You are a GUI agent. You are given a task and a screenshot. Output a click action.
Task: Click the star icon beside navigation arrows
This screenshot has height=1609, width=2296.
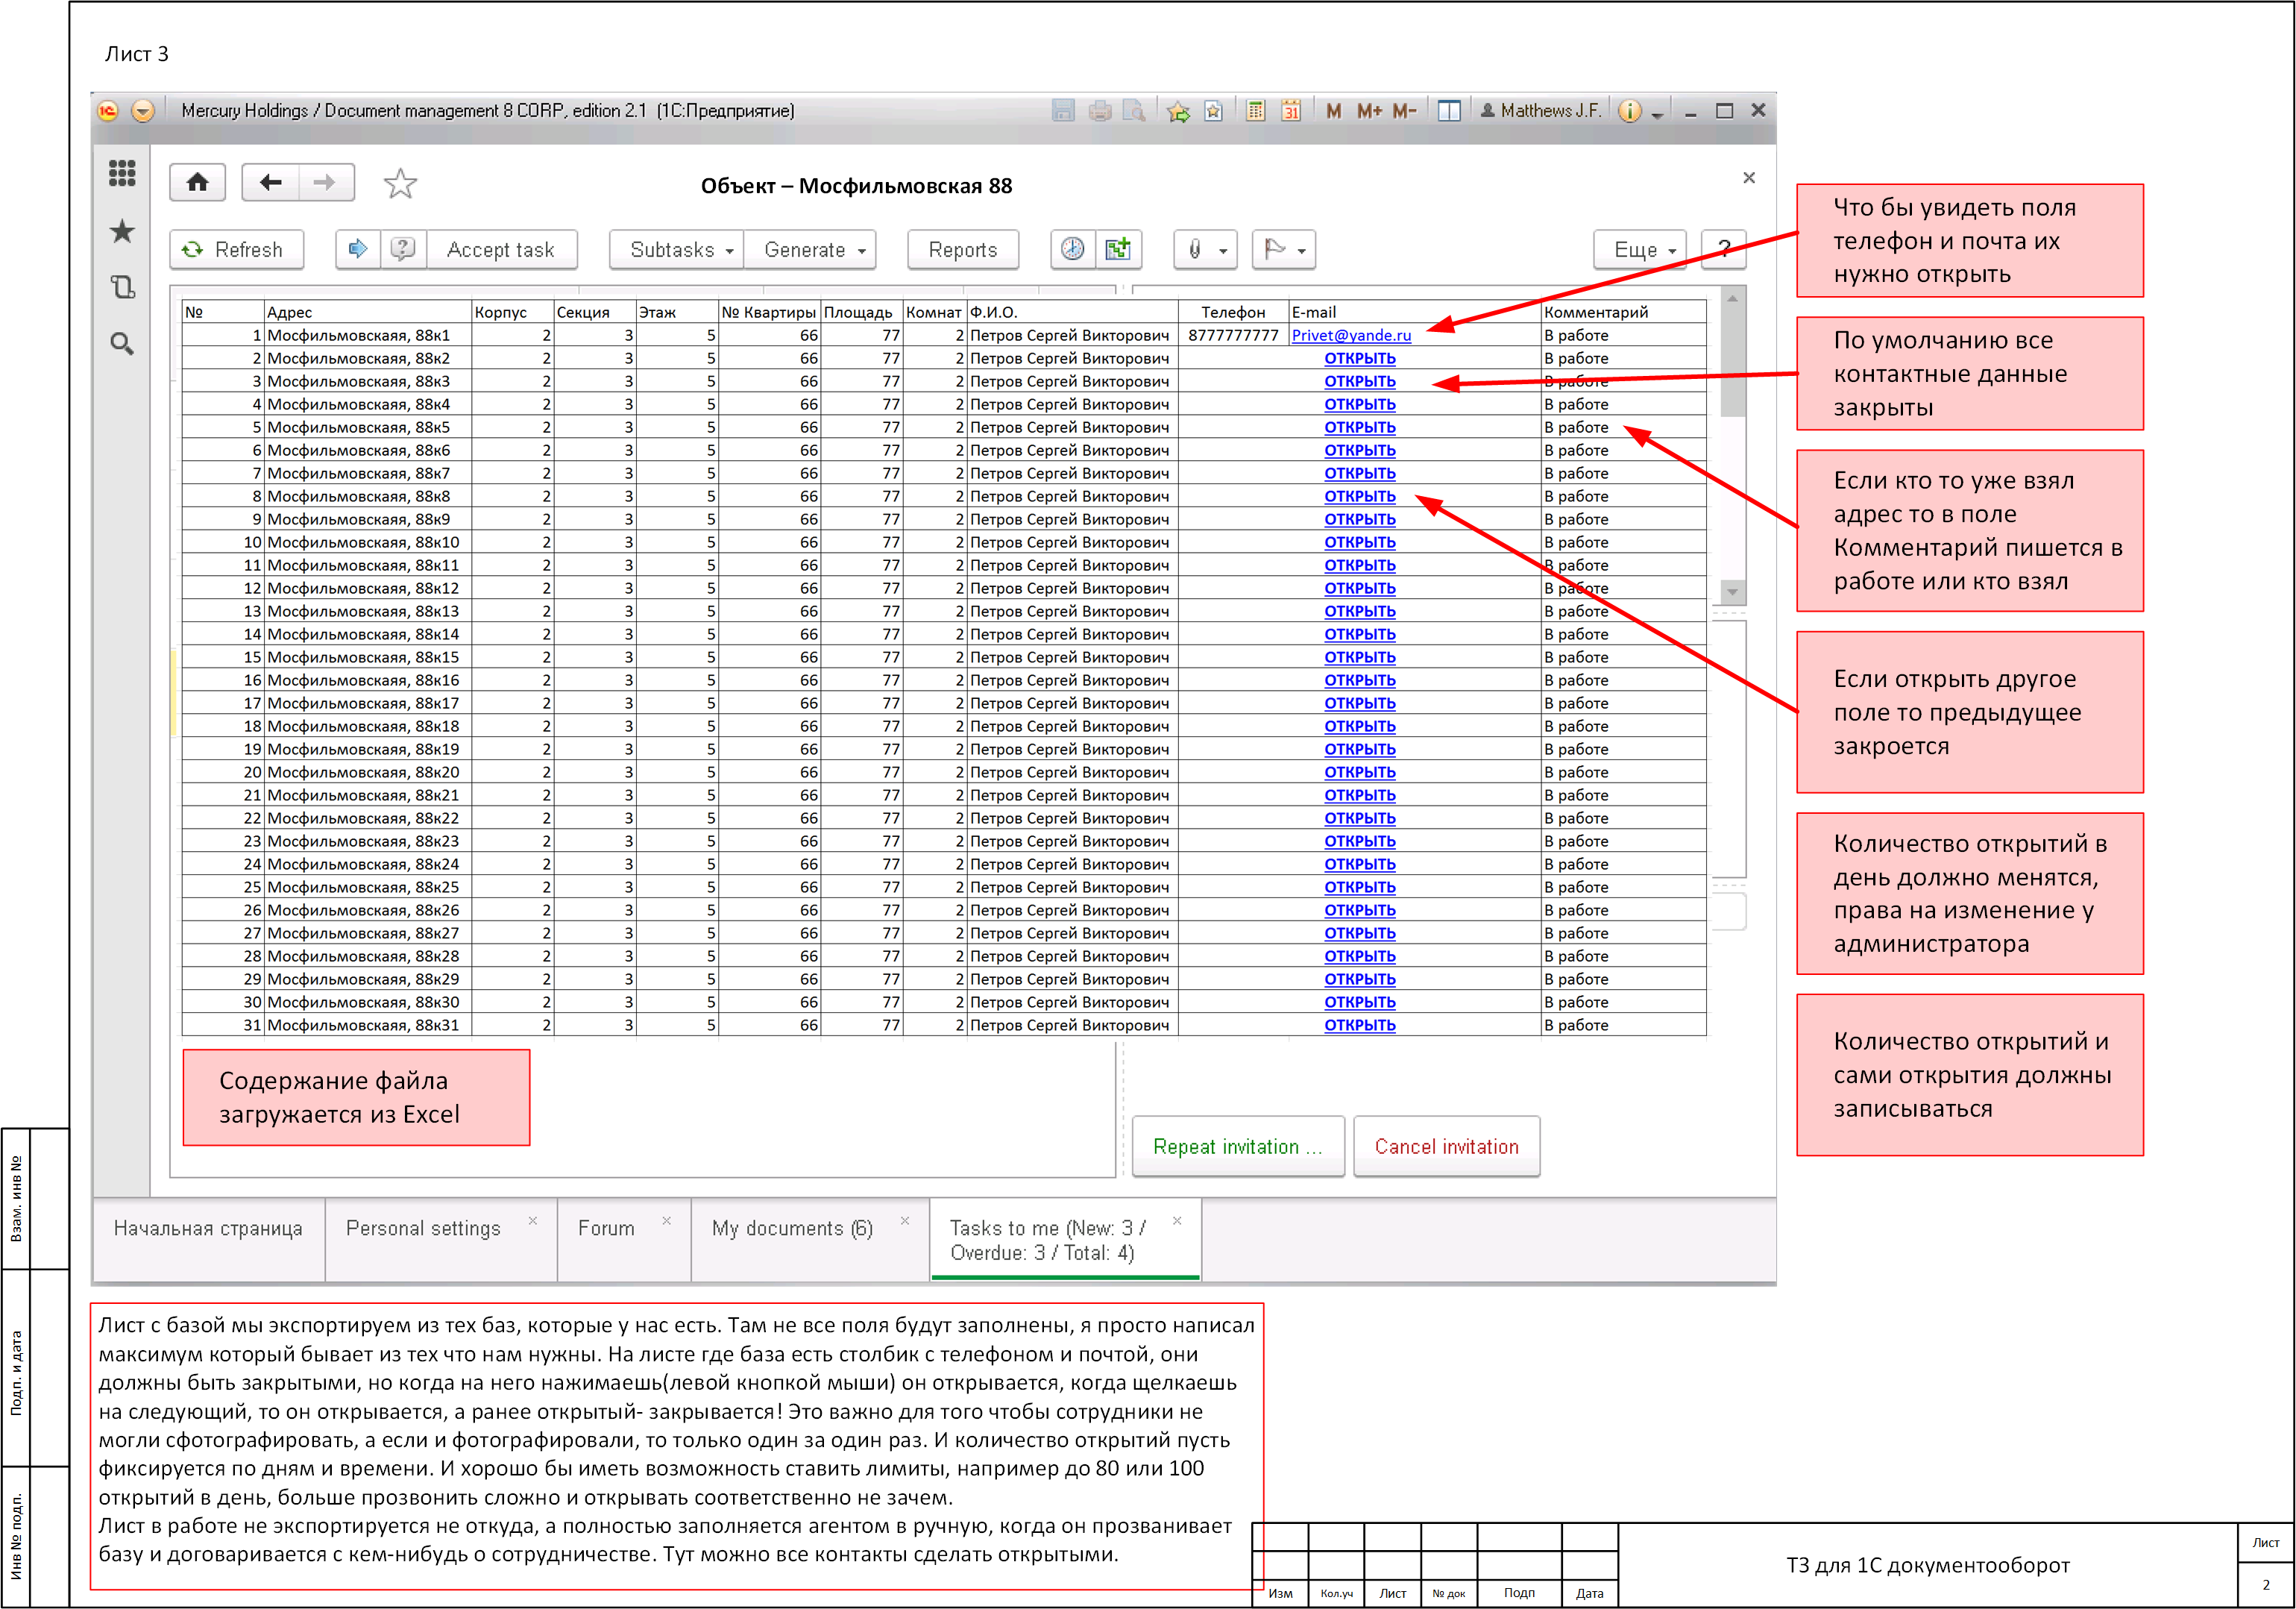point(400,183)
